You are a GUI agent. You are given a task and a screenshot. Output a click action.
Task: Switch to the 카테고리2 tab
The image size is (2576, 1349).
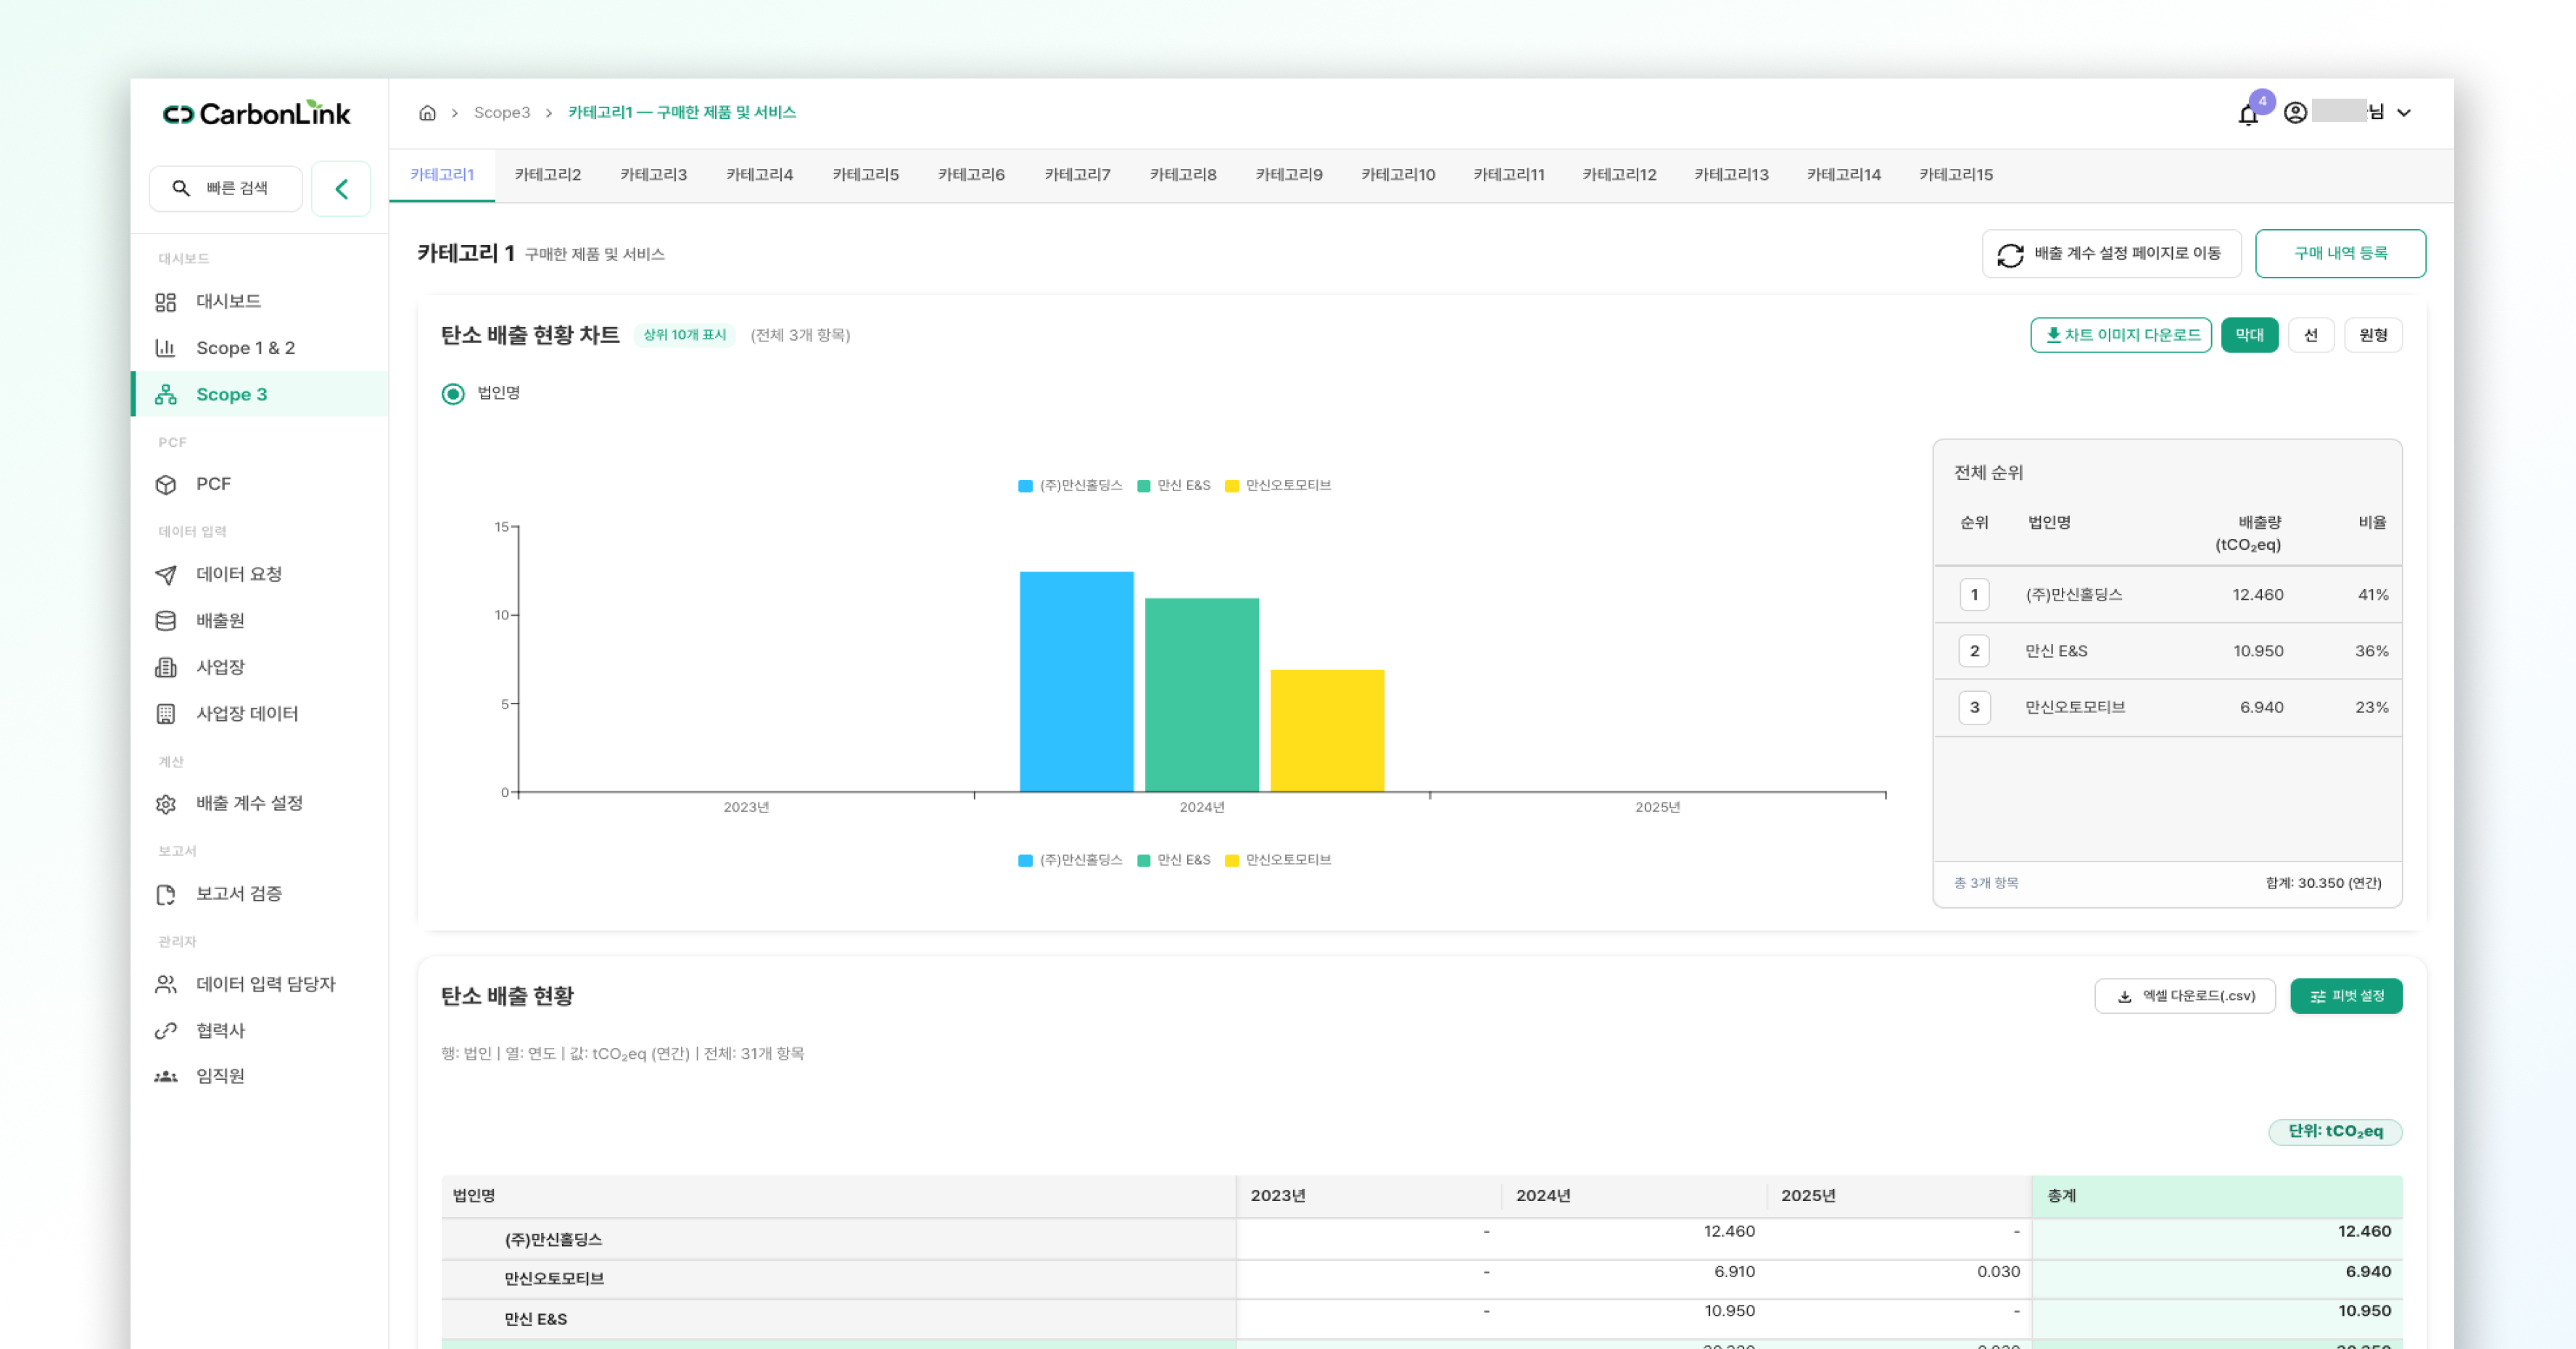[x=547, y=175]
